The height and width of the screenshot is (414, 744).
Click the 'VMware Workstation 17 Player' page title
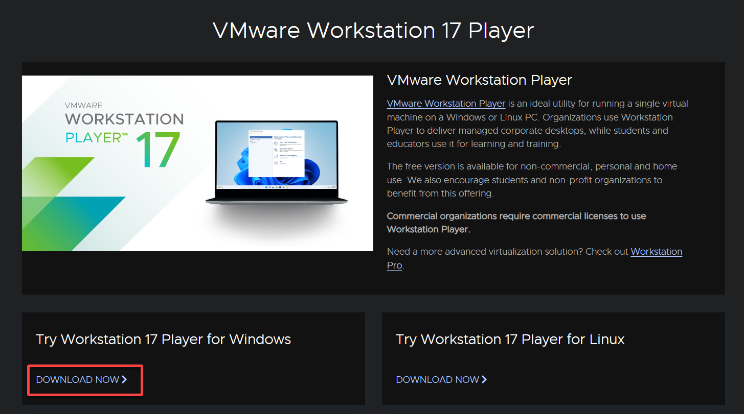(373, 30)
